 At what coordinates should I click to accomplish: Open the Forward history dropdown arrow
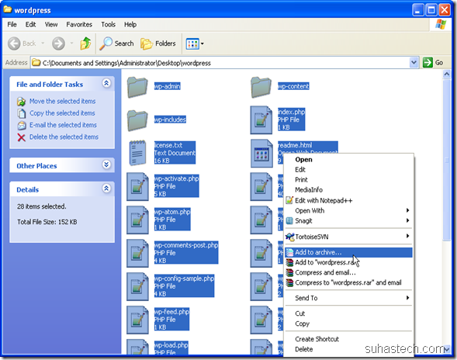[x=71, y=43]
